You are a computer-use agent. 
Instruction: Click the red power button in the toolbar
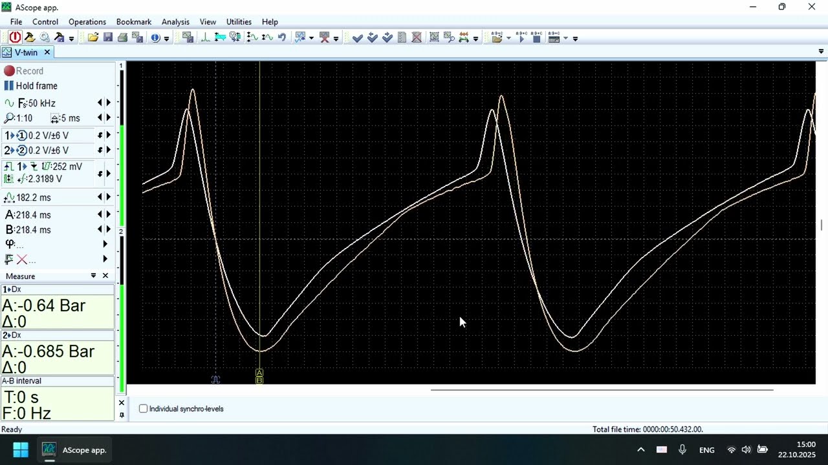point(14,37)
